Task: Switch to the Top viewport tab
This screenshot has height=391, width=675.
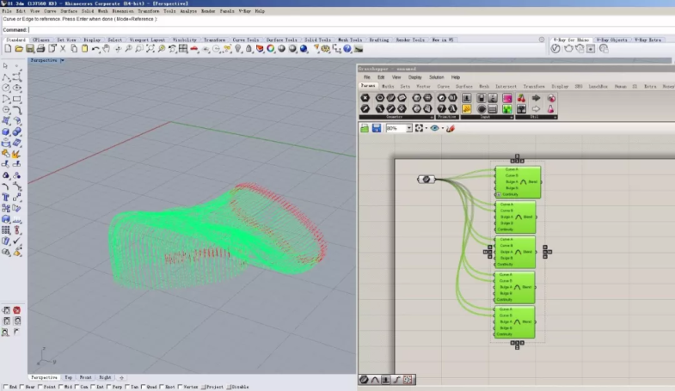Action: click(x=69, y=377)
